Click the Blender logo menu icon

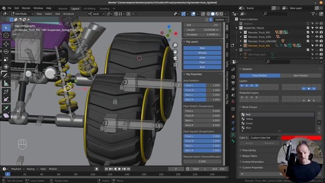4,8
